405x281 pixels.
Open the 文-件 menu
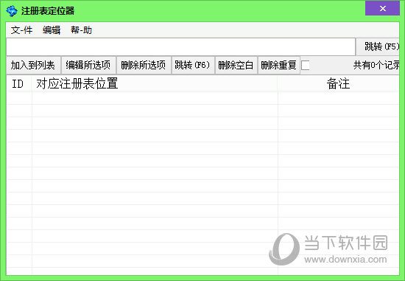click(21, 30)
